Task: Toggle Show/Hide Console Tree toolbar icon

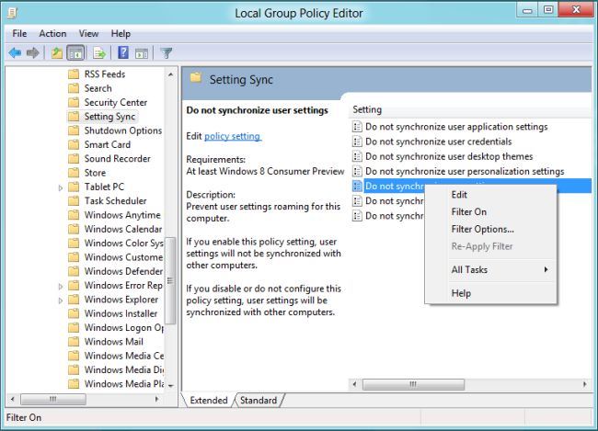Action: [75, 52]
